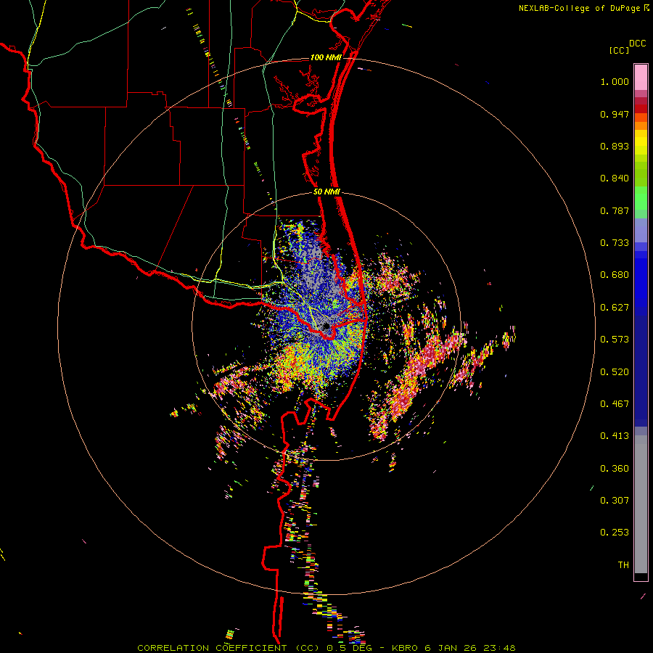Click the 100 NMI range ring label
This screenshot has width=653, height=653.
tap(326, 57)
